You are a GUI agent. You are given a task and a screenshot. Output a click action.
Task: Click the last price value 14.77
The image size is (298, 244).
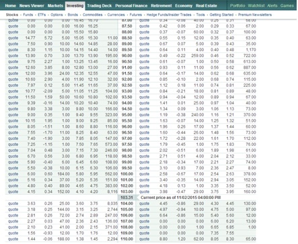click(30, 38)
